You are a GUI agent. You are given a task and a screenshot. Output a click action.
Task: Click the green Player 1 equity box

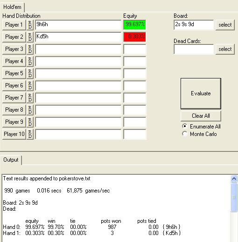point(134,25)
